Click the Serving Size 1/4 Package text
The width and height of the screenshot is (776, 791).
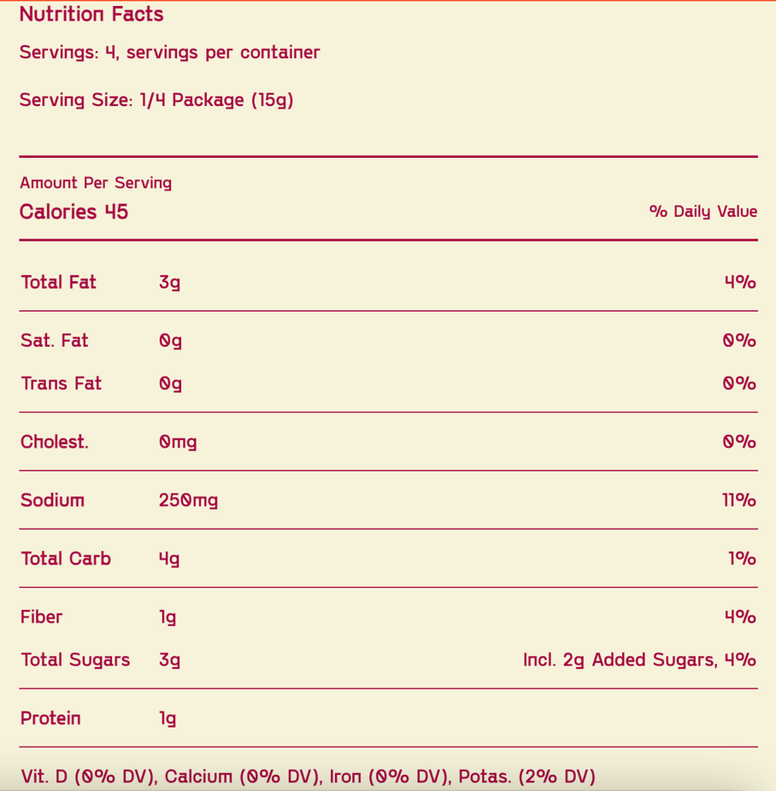(156, 100)
